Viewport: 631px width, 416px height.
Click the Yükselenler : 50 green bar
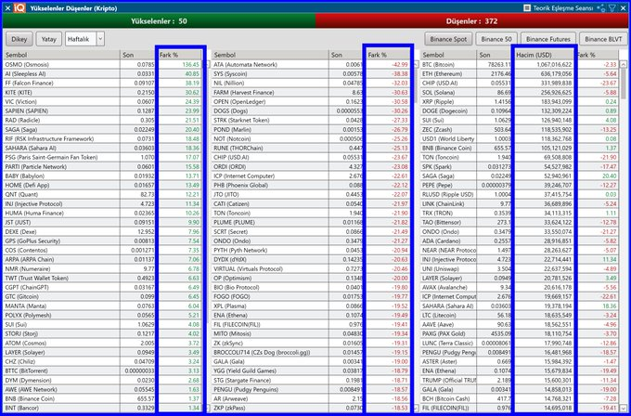pos(159,21)
